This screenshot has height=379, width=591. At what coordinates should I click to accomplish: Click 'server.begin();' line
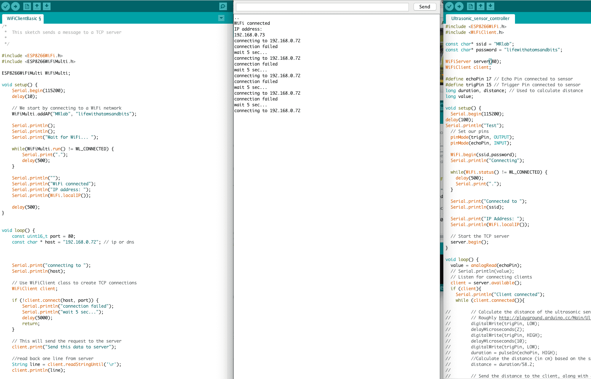(x=470, y=242)
